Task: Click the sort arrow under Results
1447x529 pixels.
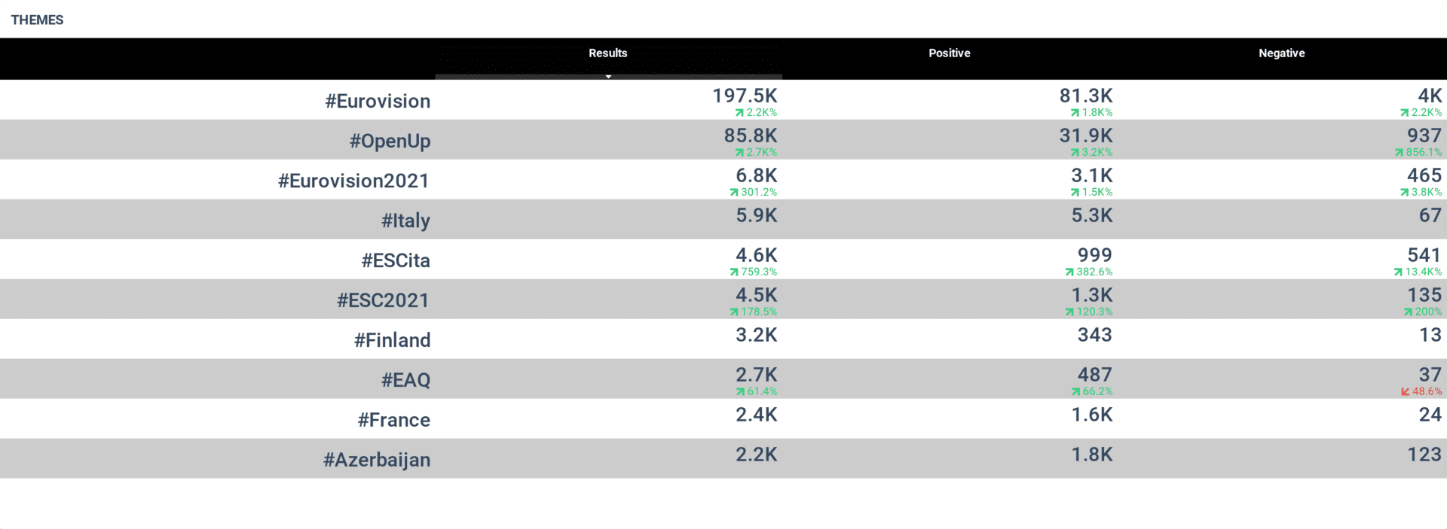Action: (608, 77)
